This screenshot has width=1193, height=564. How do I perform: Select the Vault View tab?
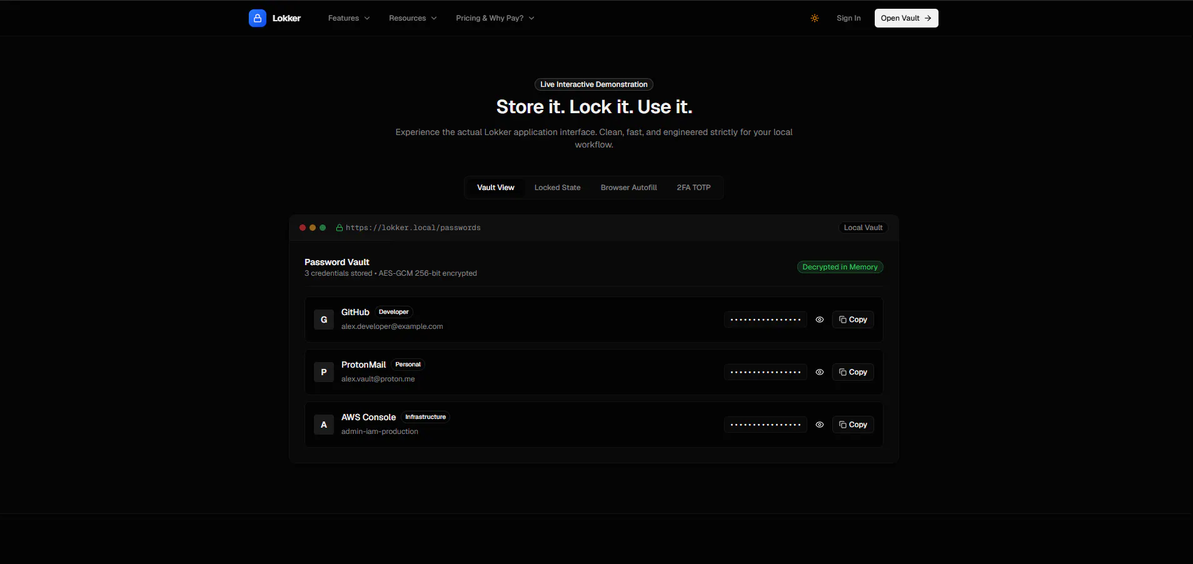[496, 188]
